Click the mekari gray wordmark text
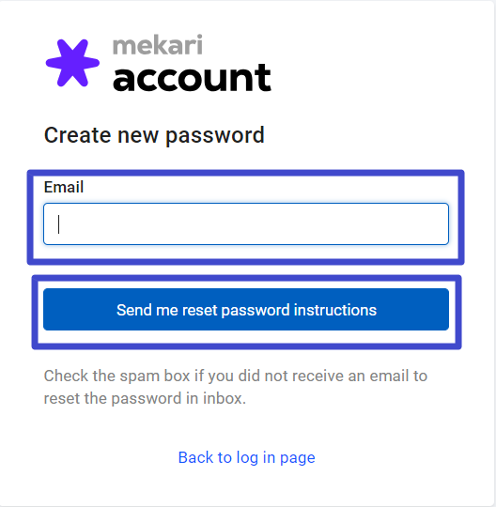 pos(158,45)
